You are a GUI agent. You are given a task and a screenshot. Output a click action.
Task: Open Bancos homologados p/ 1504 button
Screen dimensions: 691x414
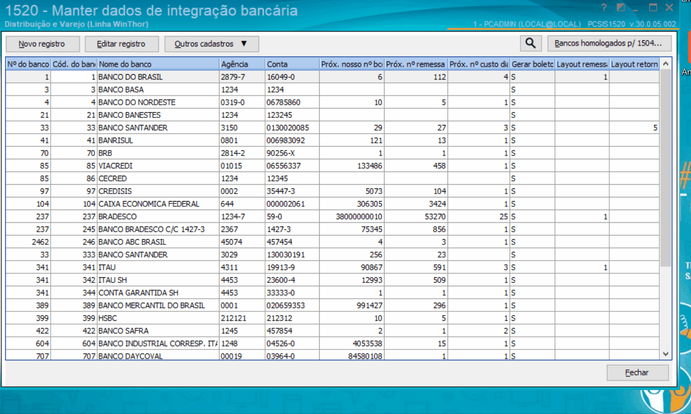[x=609, y=43]
